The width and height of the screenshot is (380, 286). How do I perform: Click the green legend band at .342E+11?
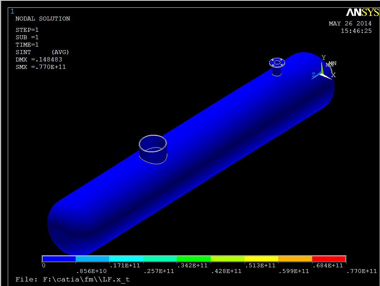tap(194, 259)
